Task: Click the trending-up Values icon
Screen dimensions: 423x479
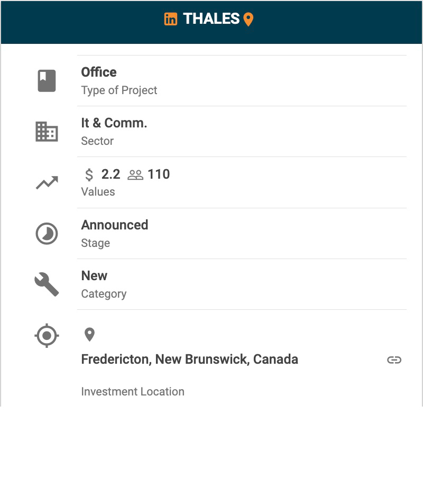Action: tap(47, 183)
